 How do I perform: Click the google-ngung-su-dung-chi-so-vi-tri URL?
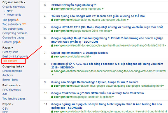[x=110, y=112]
